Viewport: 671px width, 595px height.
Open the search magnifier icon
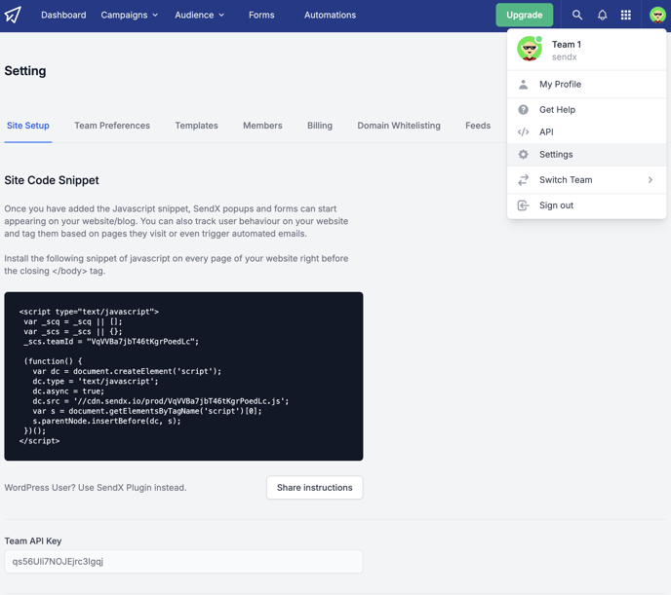(x=576, y=15)
